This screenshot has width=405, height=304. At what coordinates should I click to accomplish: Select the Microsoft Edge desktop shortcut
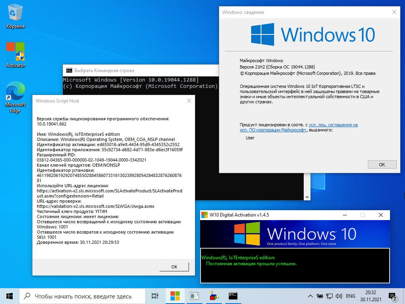coord(15,97)
